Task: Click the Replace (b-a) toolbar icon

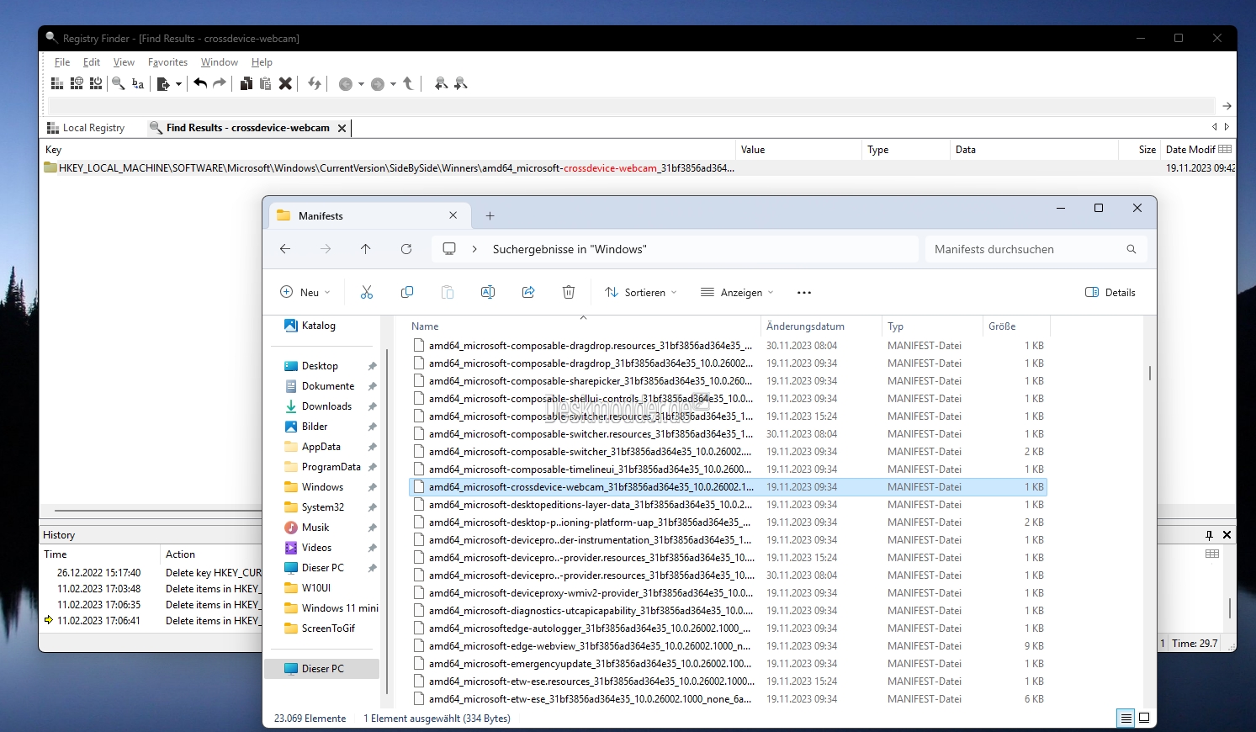Action: (x=138, y=83)
